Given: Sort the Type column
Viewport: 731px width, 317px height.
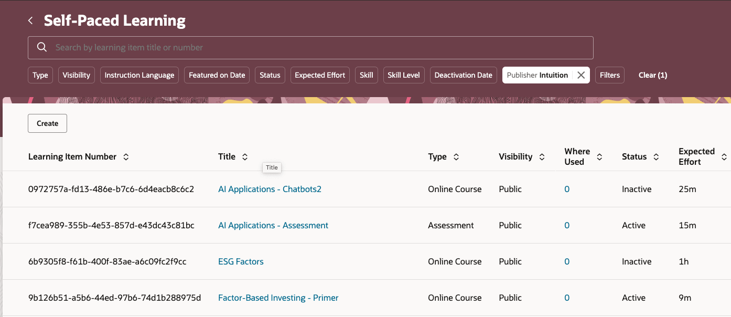Looking at the screenshot, I should pyautogui.click(x=456, y=156).
